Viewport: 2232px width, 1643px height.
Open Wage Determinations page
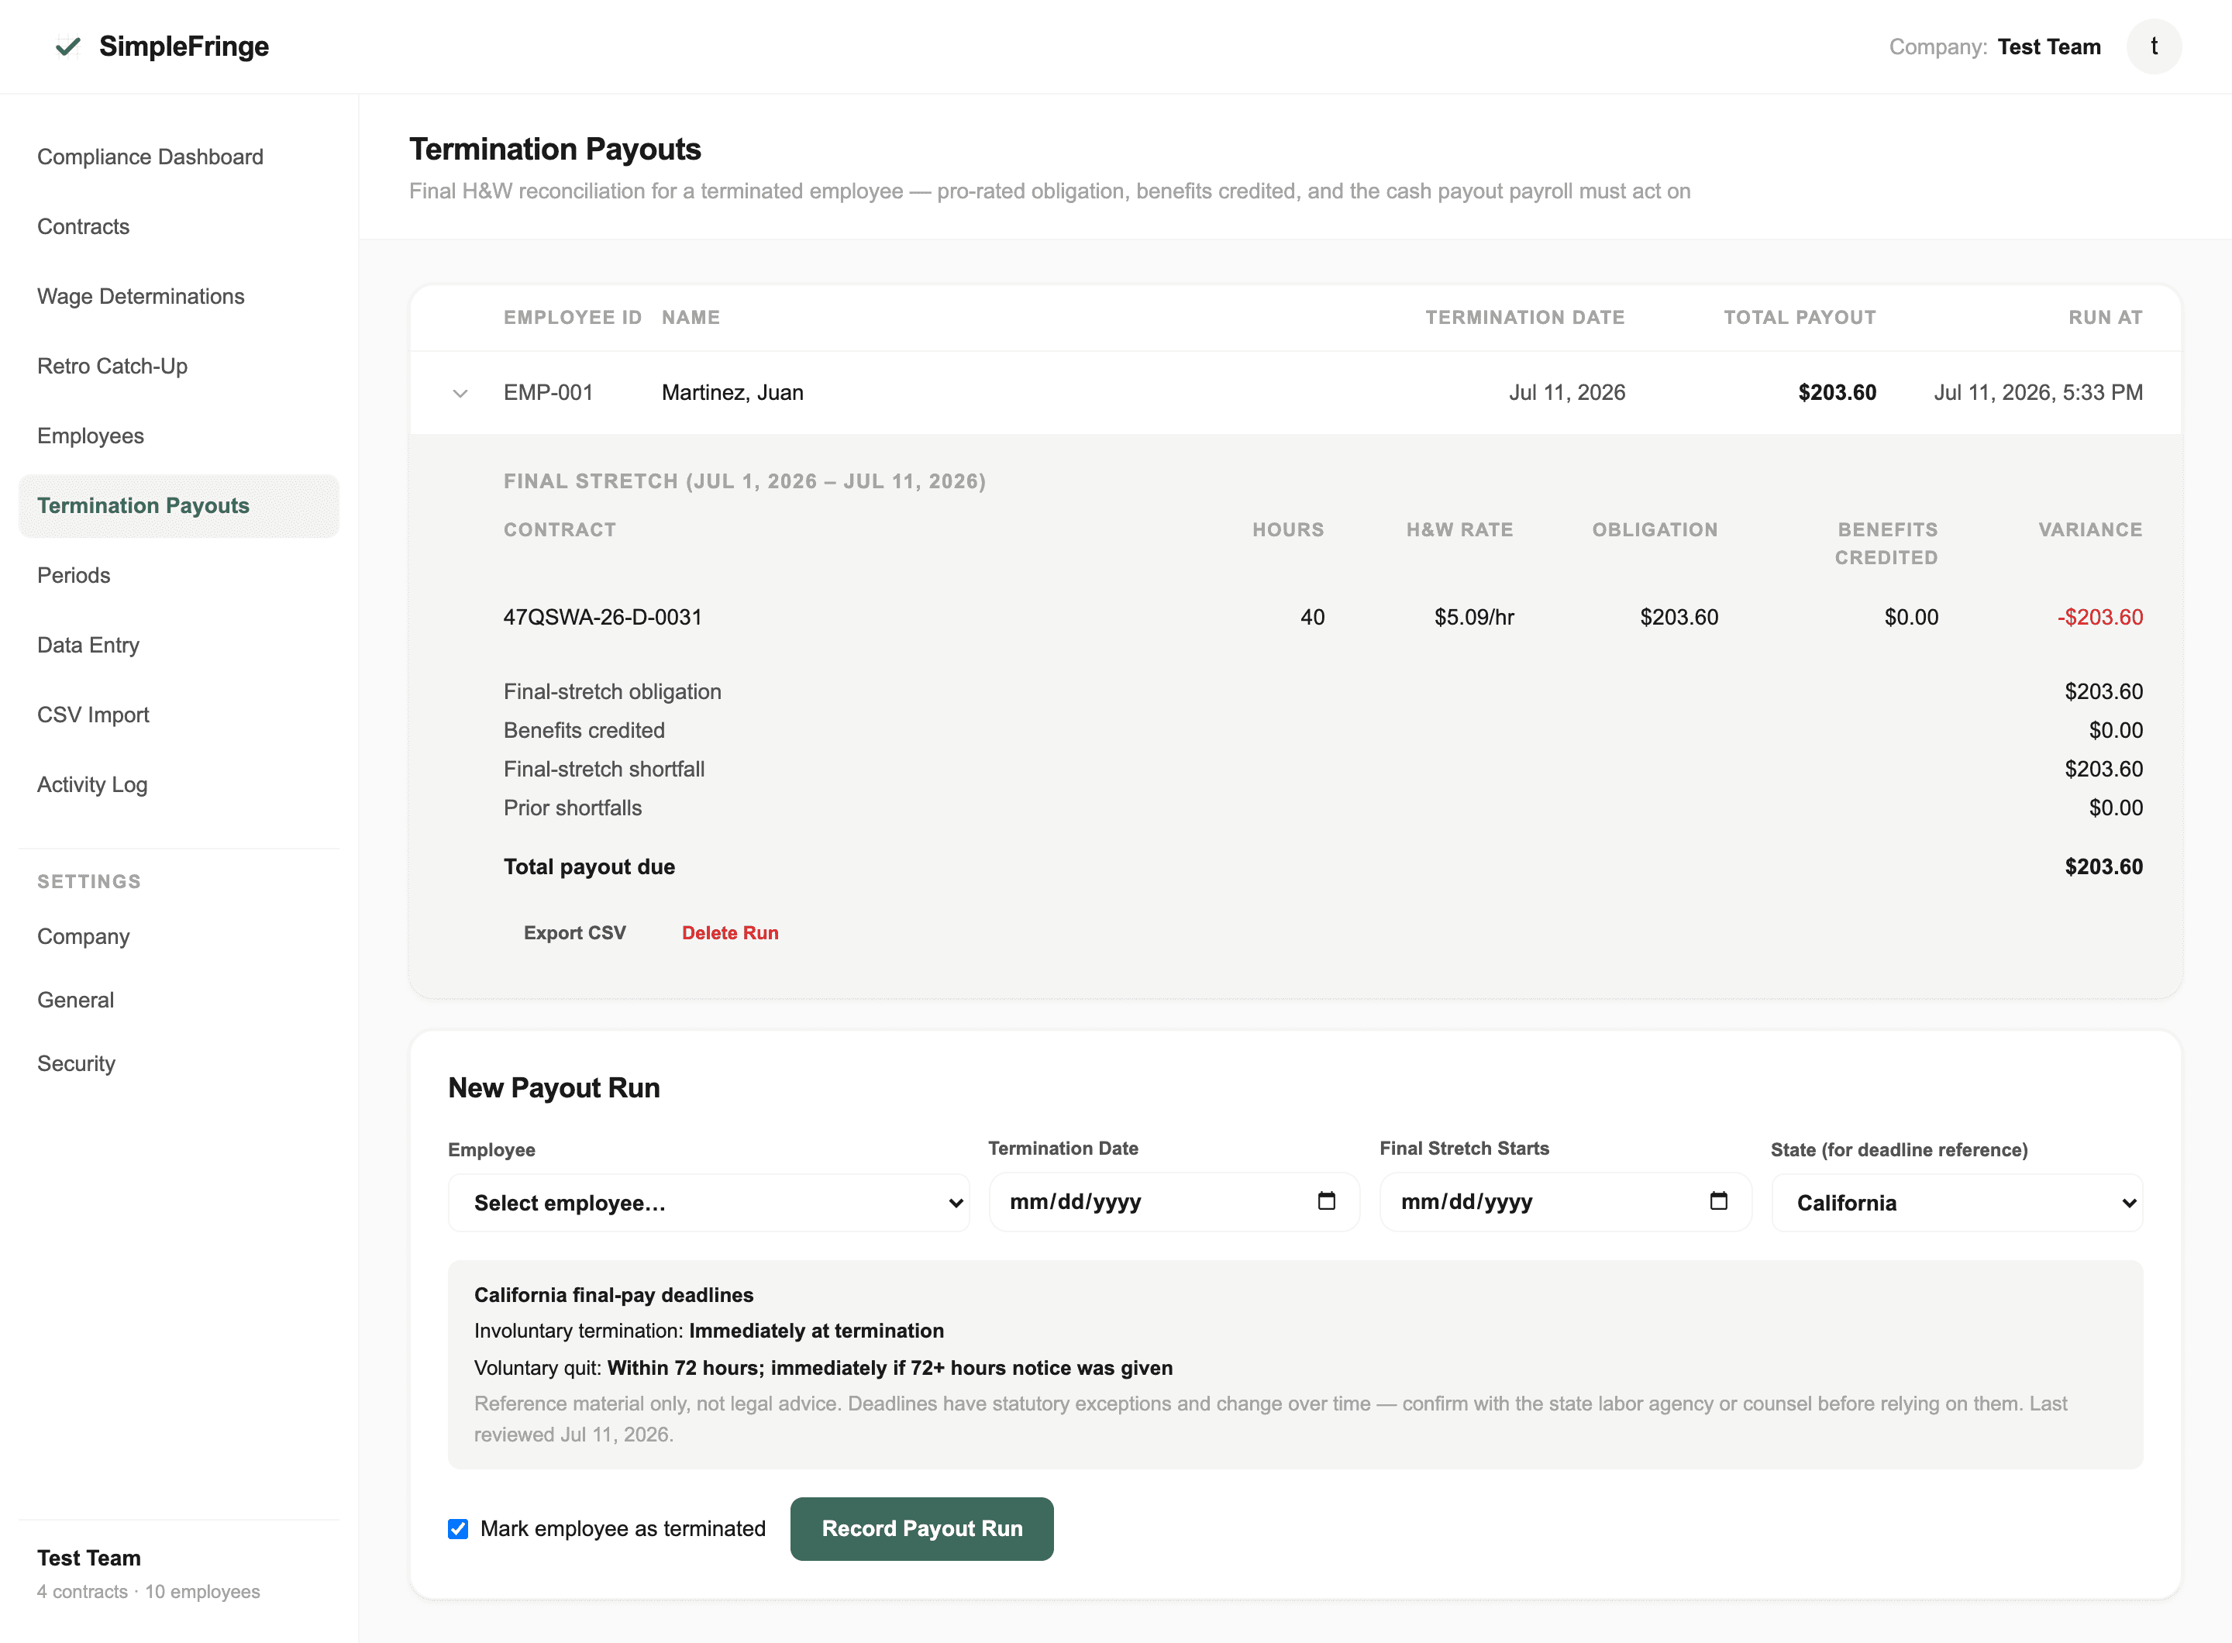(x=140, y=296)
